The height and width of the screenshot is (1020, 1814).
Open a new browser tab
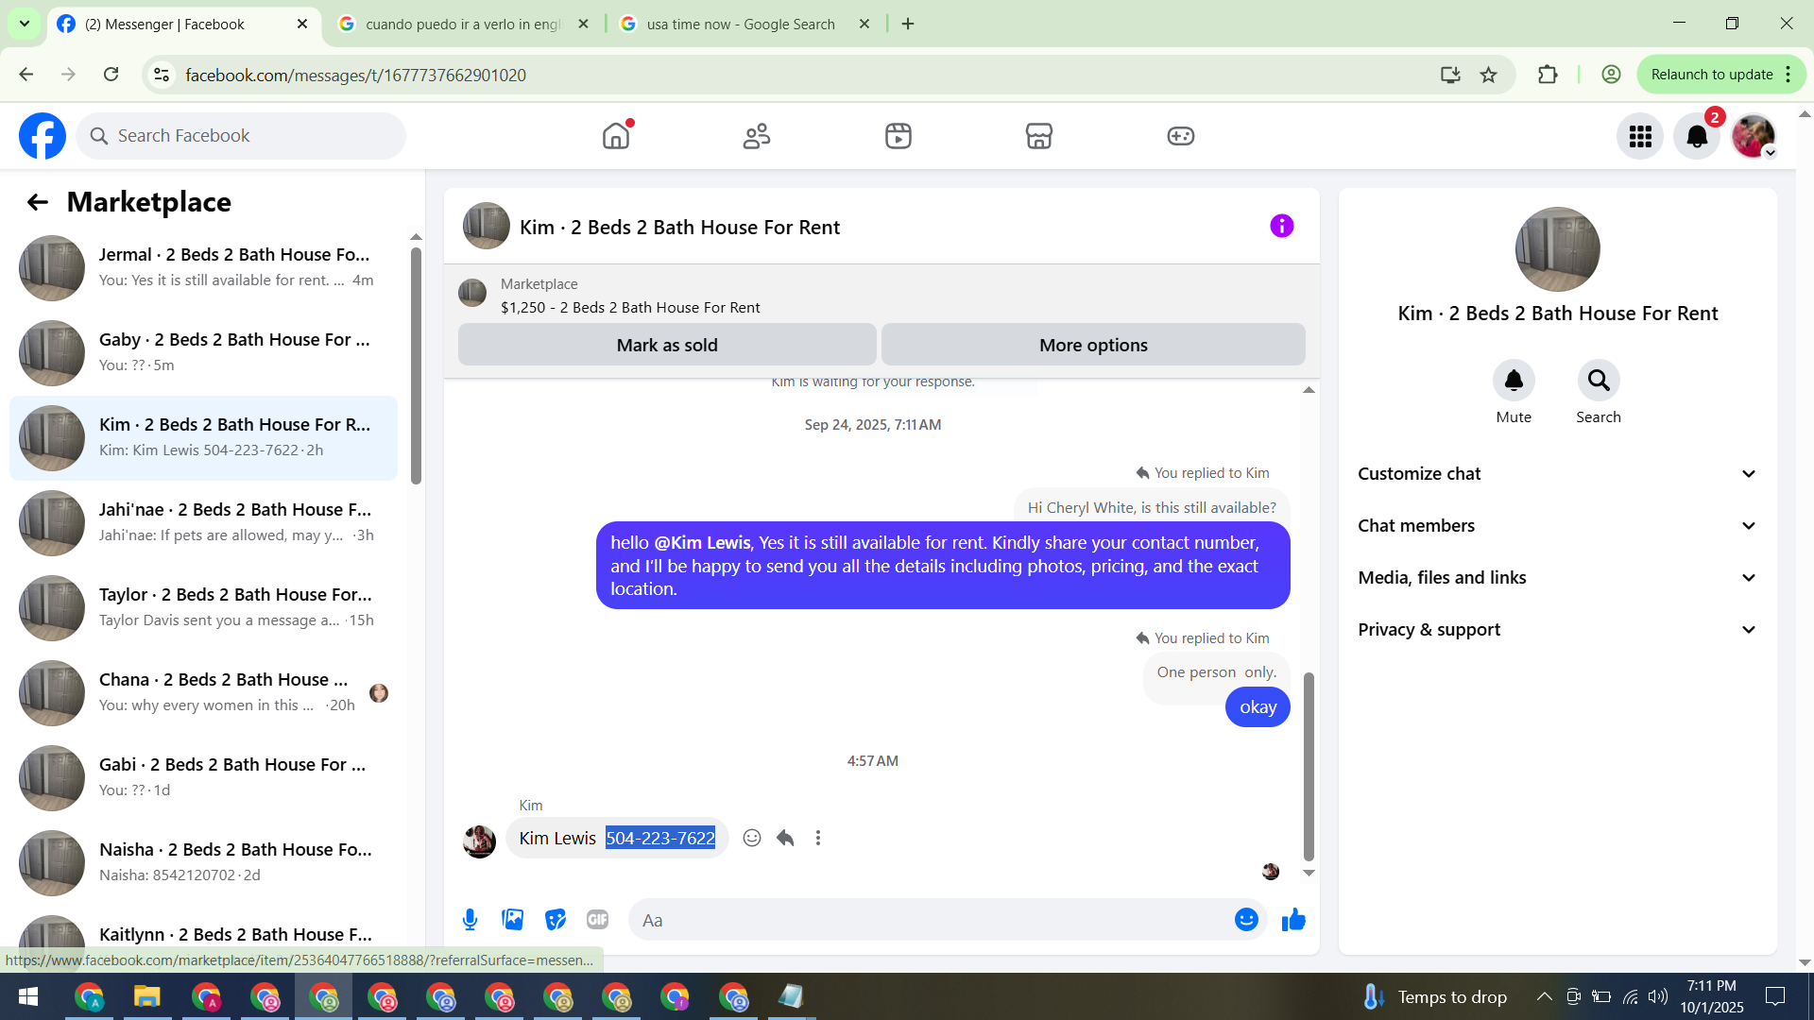click(x=908, y=24)
